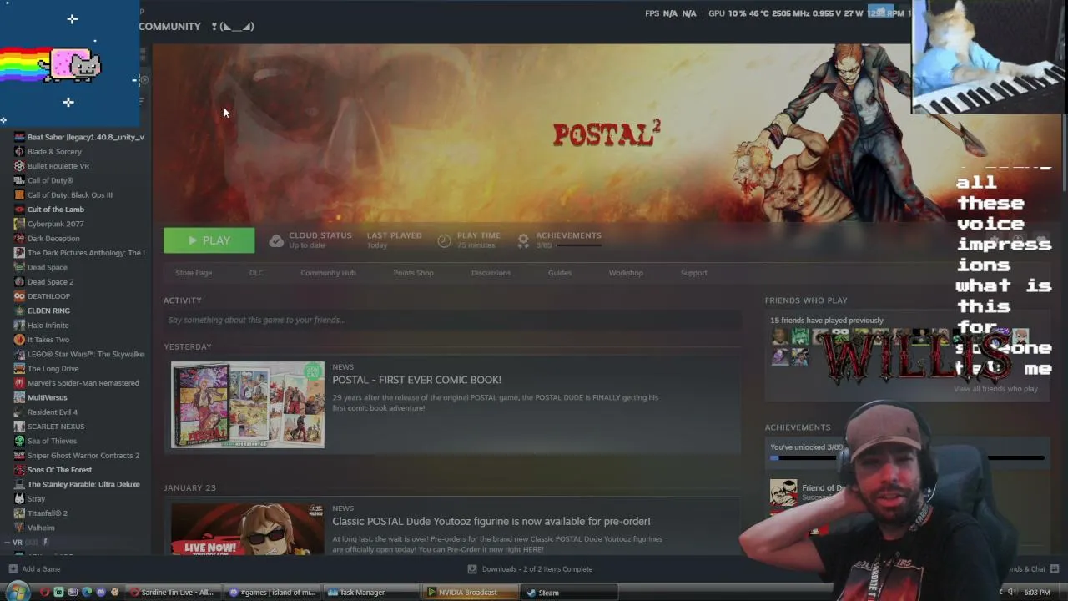
Task: Open the comic book news thumbnail
Action: point(248,405)
